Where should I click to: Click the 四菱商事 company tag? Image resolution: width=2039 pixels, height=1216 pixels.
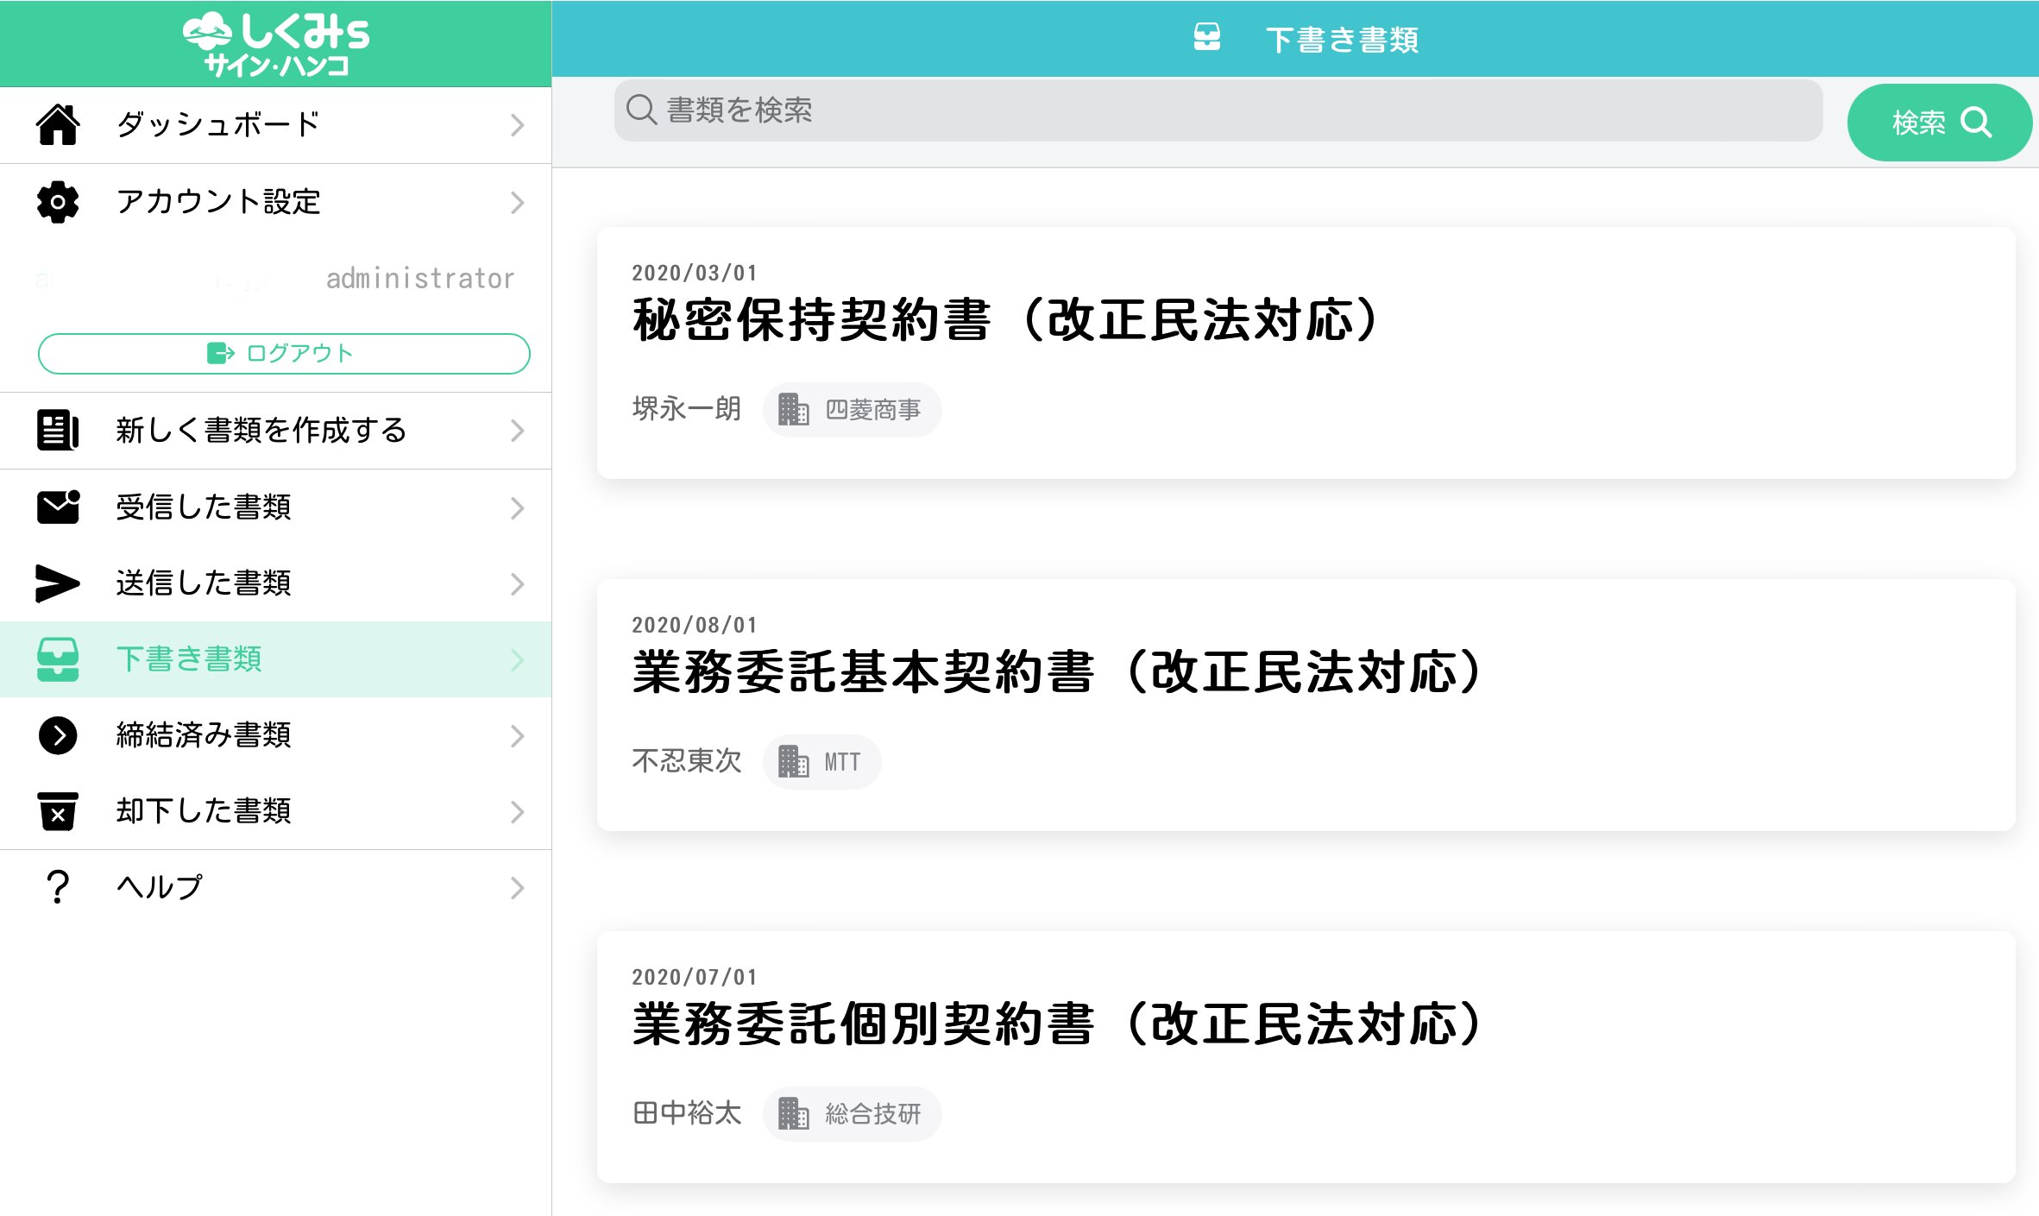coord(853,410)
